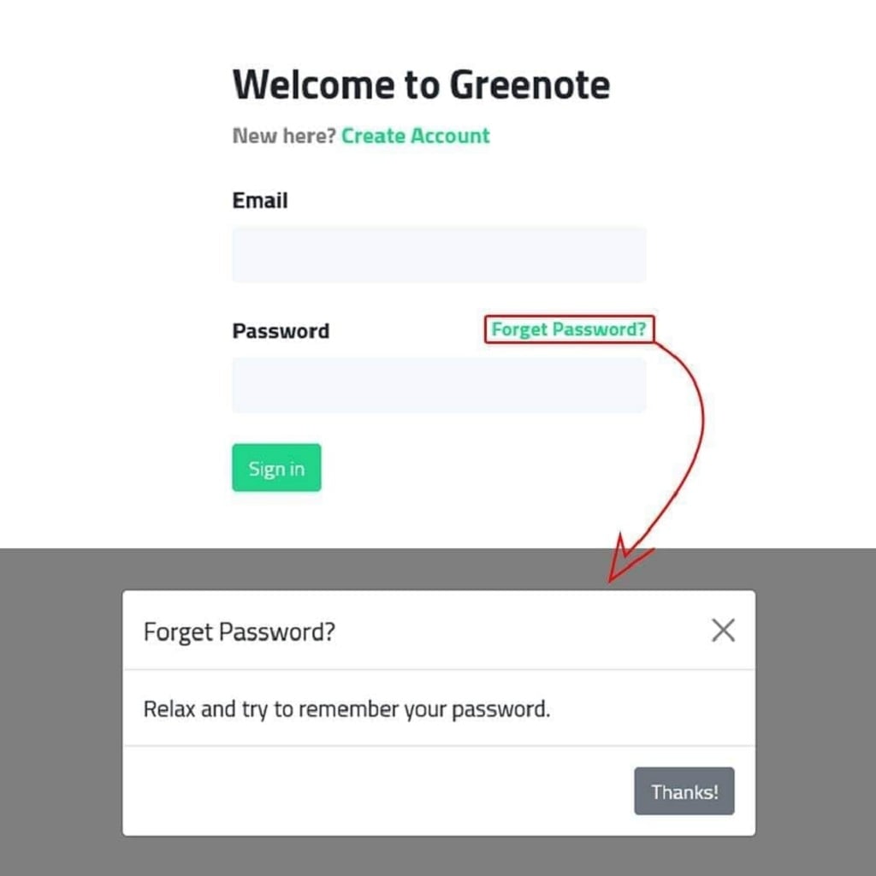Click the word Greenote in the heading
876x876 pixels.
point(530,85)
